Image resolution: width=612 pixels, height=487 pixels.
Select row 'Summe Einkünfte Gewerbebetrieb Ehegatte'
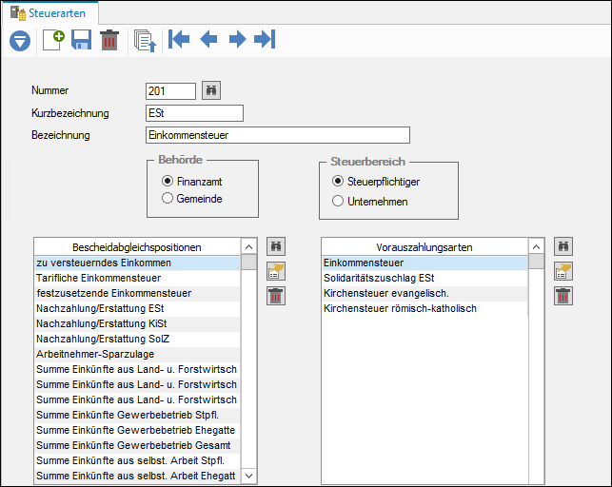click(137, 430)
